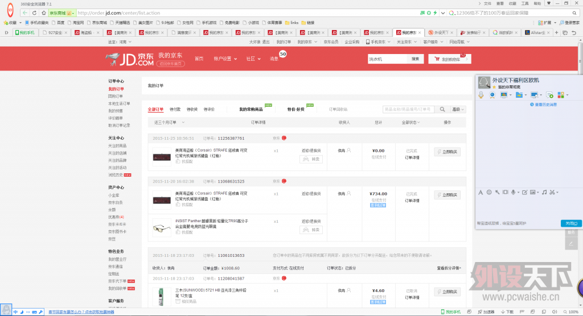Open 消息 messages with 50 badge

point(274,59)
